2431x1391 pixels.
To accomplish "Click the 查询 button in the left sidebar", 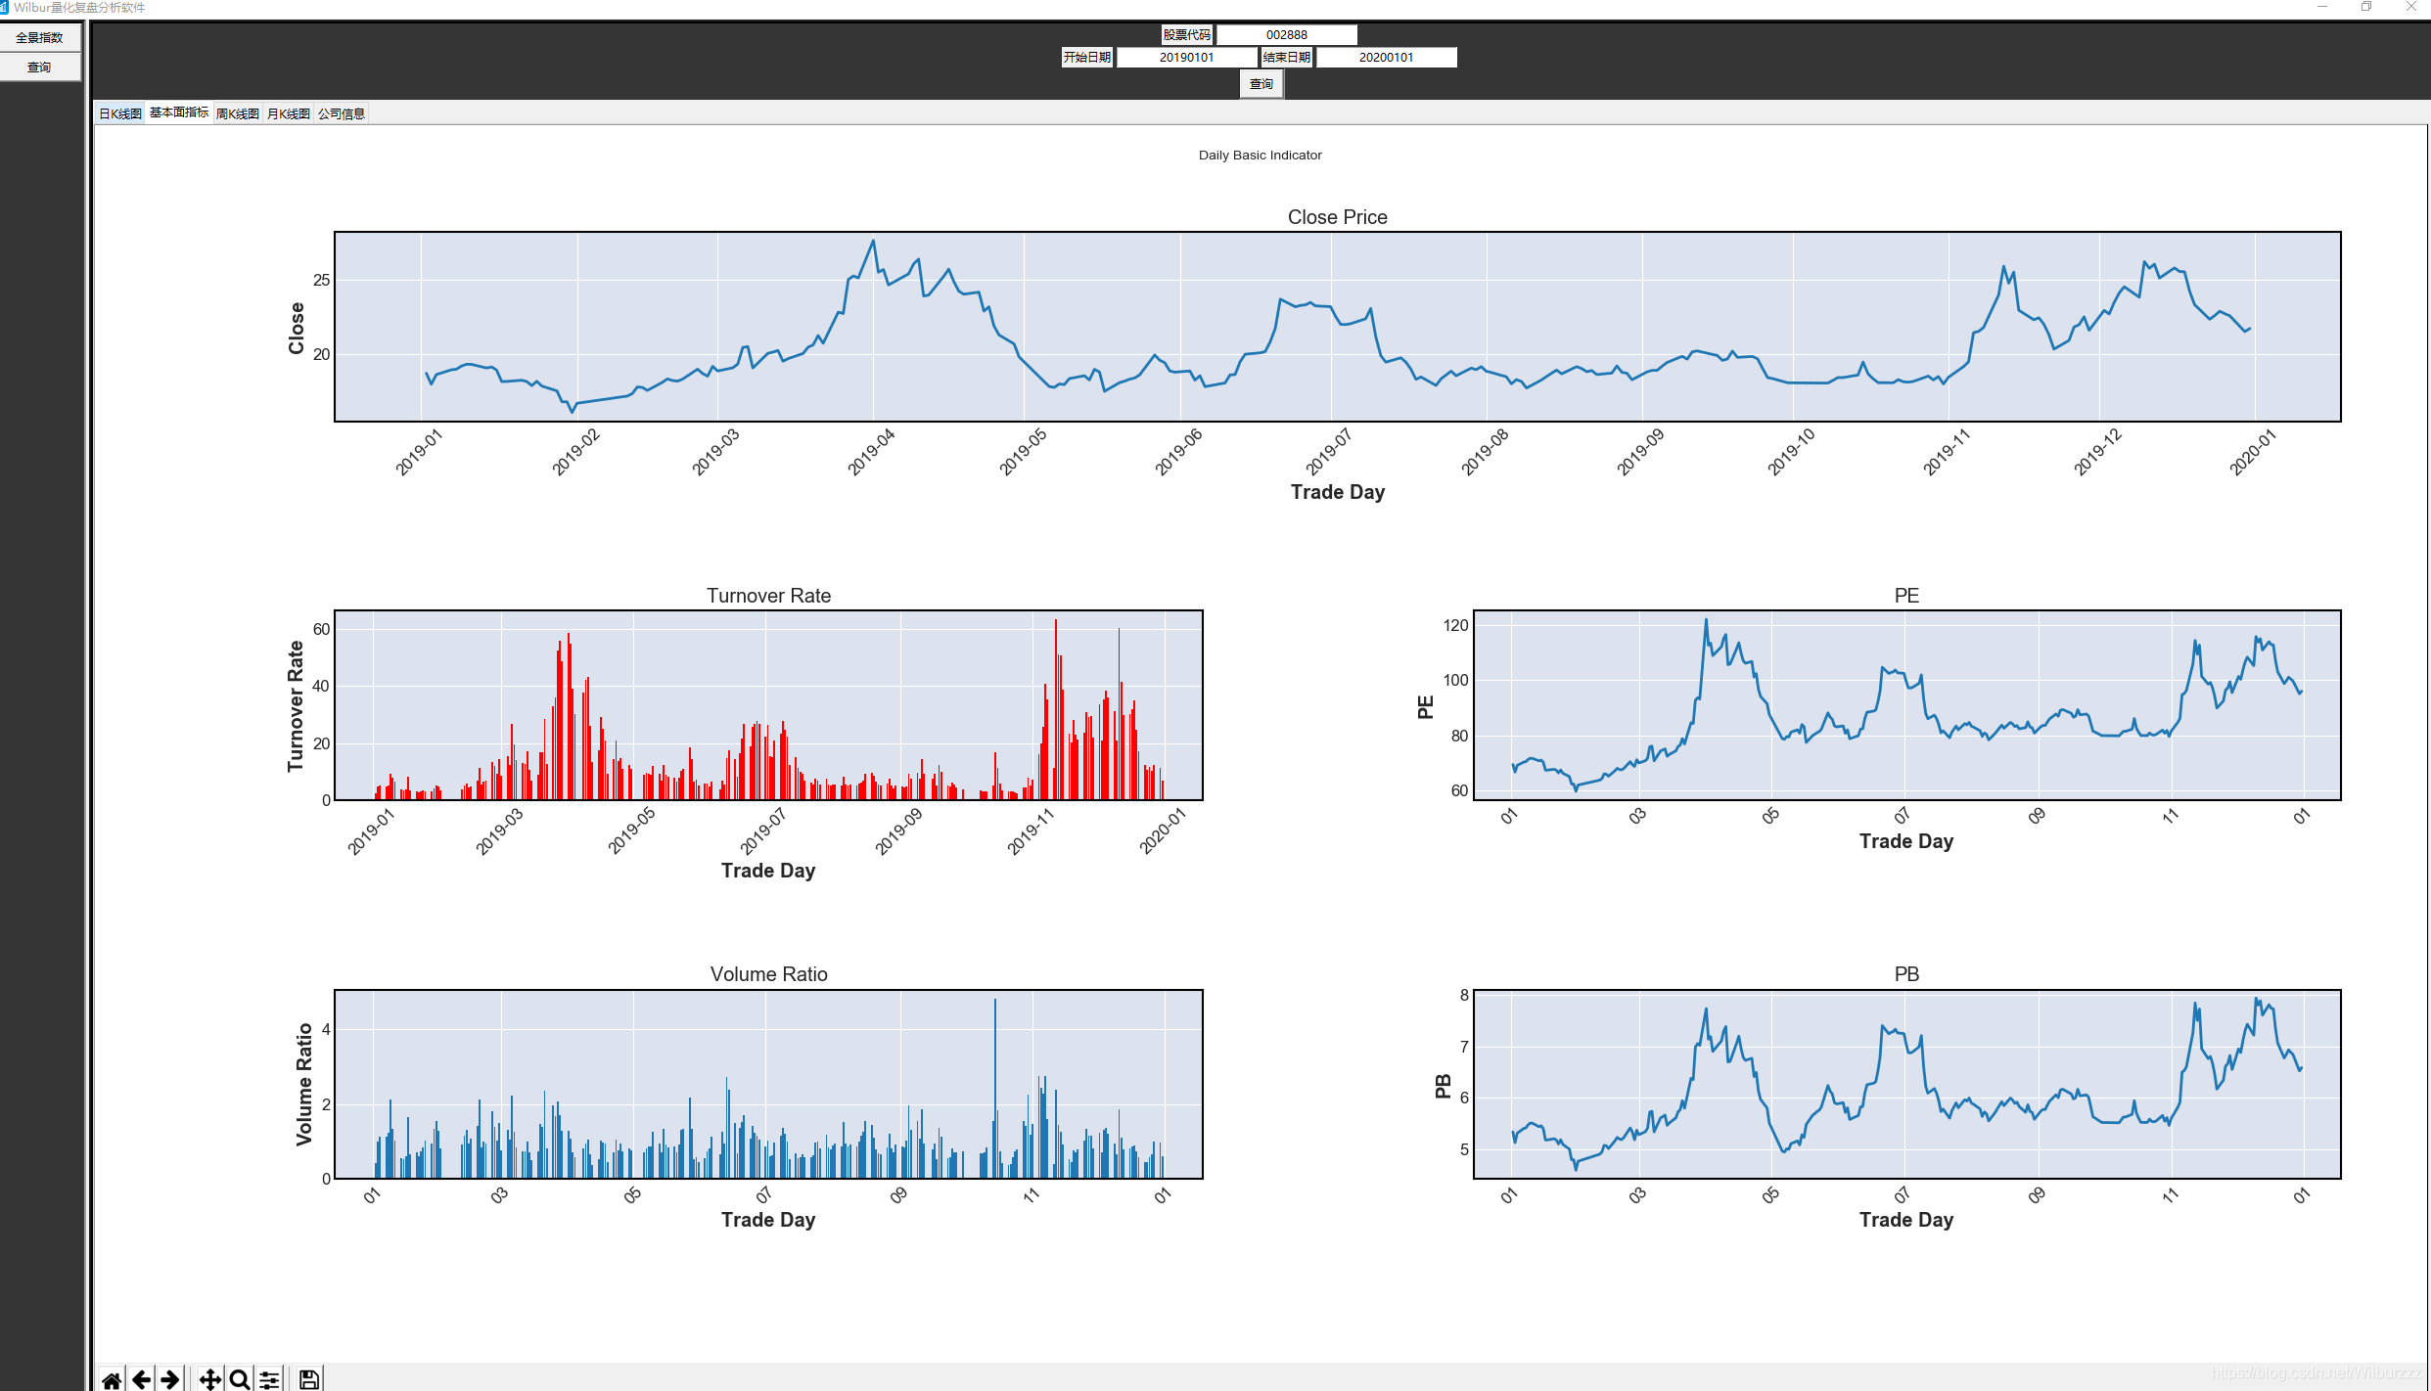I will [x=40, y=67].
